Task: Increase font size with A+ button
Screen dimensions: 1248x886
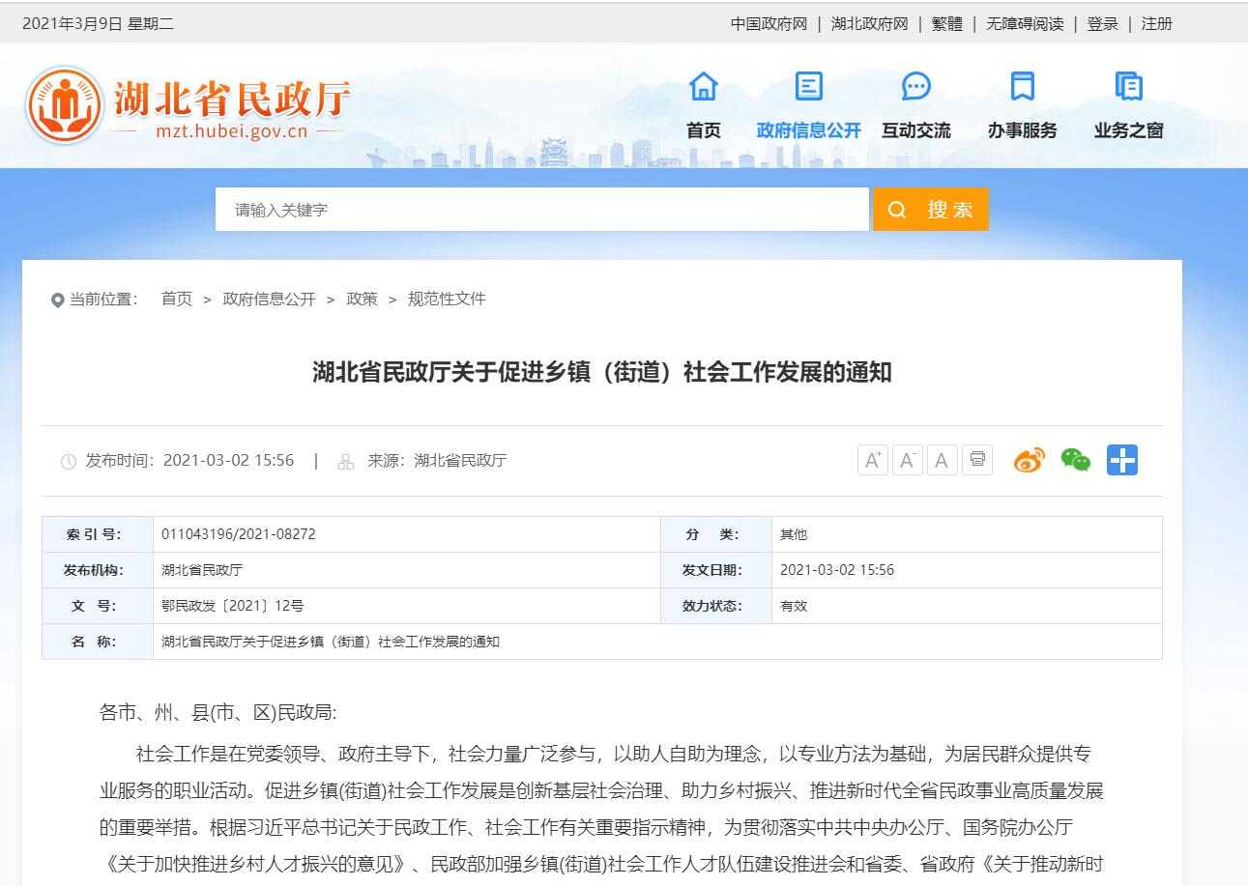Action: point(872,460)
